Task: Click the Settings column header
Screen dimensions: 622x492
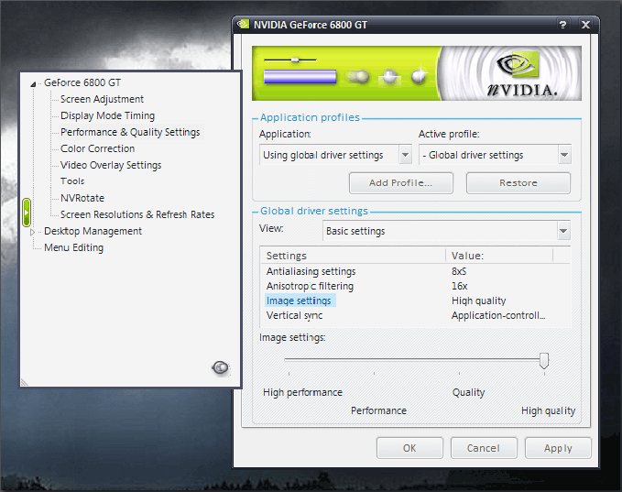Action: point(353,256)
